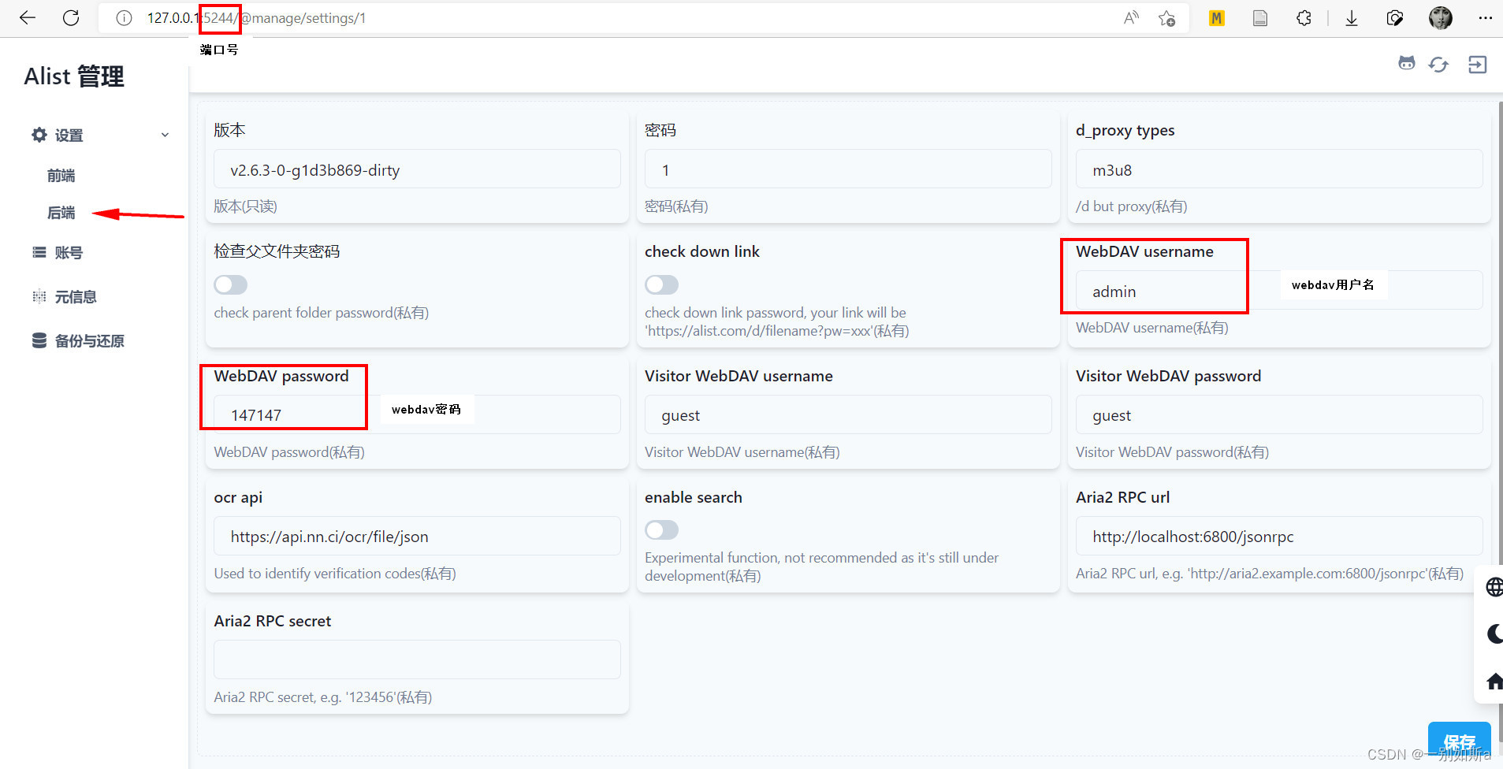This screenshot has width=1503, height=769.
Task: Click the WebDAV password field
Action: (417, 414)
